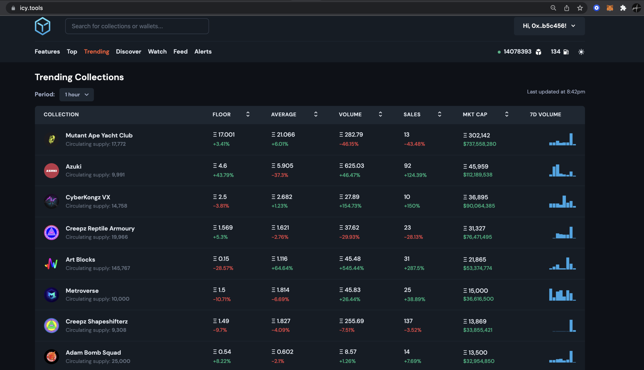
Task: Click the gas pump icon
Action: 566,52
